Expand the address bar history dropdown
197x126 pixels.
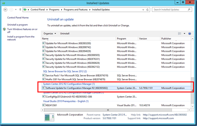(x=143, y=10)
